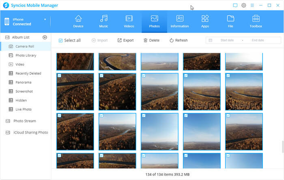Select the Photos tab
284x180 pixels.
pos(154,21)
